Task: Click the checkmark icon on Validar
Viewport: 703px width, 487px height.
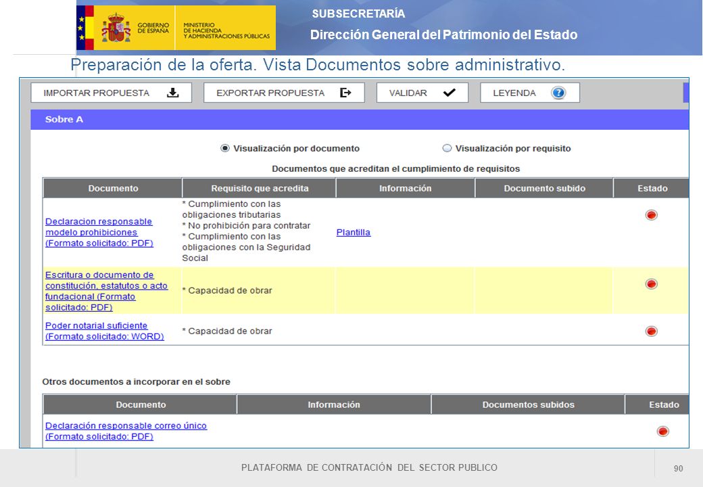Action: pos(449,93)
